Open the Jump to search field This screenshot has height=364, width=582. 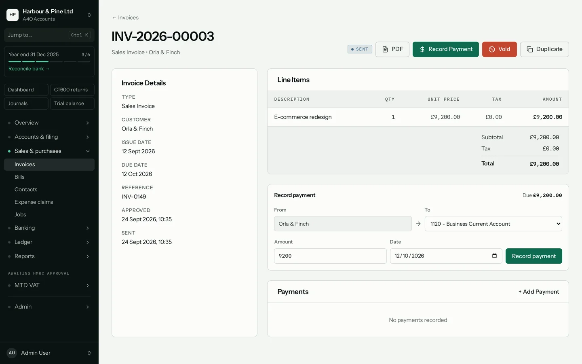pyautogui.click(x=49, y=35)
